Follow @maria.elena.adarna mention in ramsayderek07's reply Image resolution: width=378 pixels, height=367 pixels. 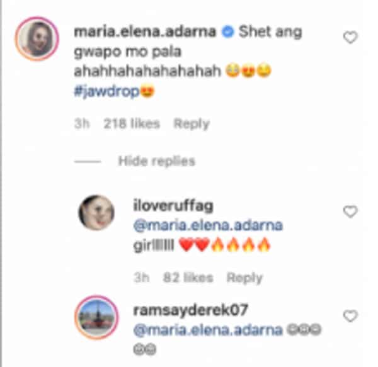208,330
